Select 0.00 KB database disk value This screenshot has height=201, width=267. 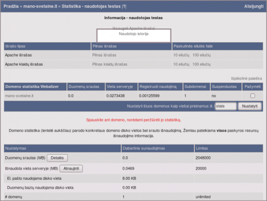[x=129, y=188]
